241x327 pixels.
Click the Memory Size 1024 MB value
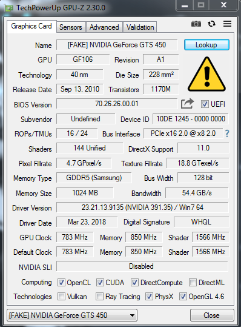click(x=85, y=193)
